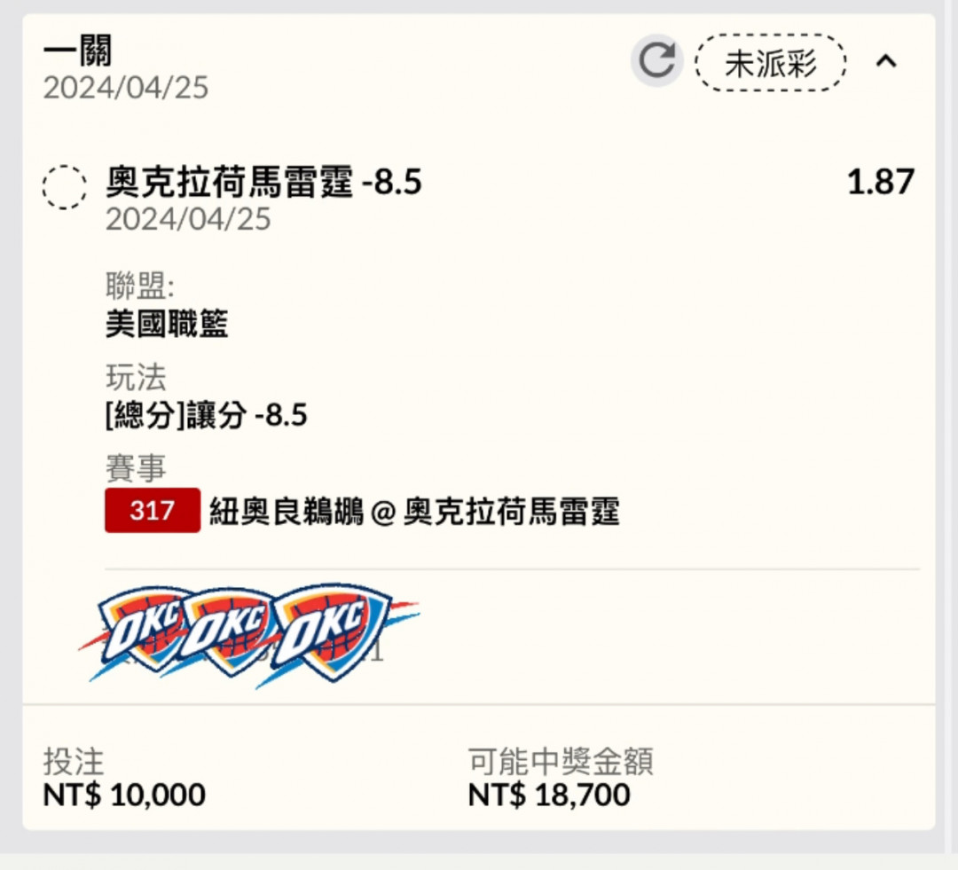Click the 未派彩 status badge
The image size is (958, 870).
pos(771,62)
